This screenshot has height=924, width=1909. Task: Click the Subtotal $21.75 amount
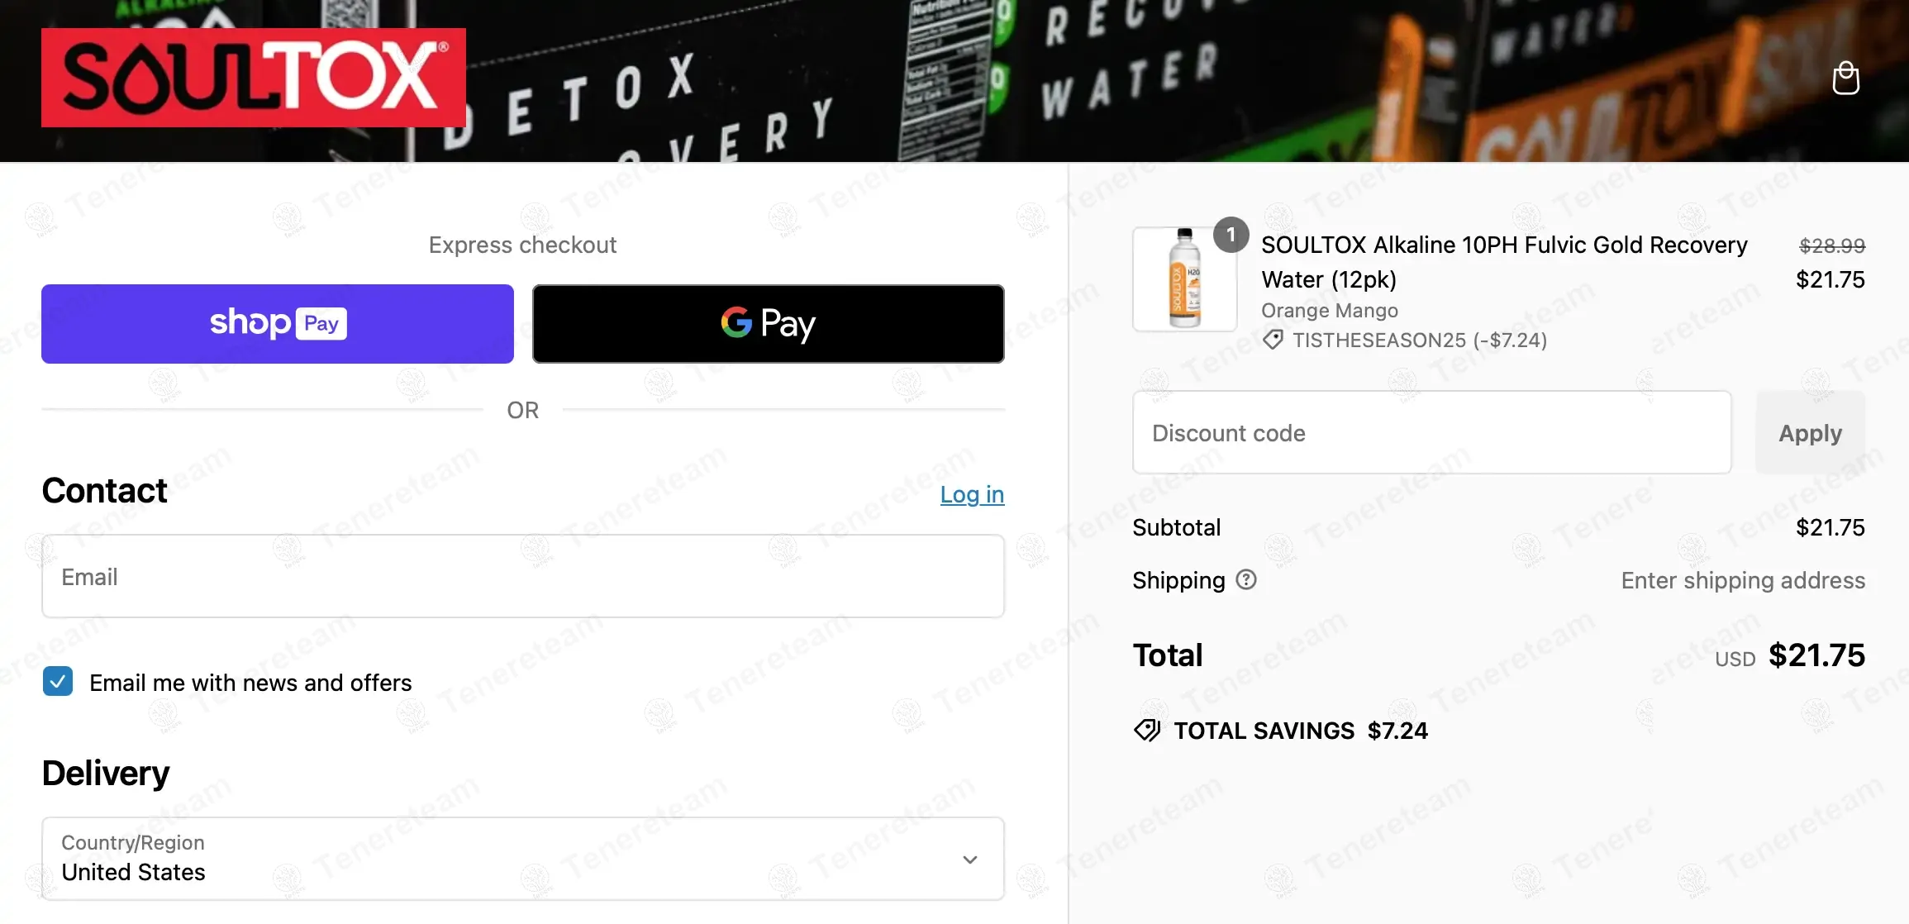1830,527
